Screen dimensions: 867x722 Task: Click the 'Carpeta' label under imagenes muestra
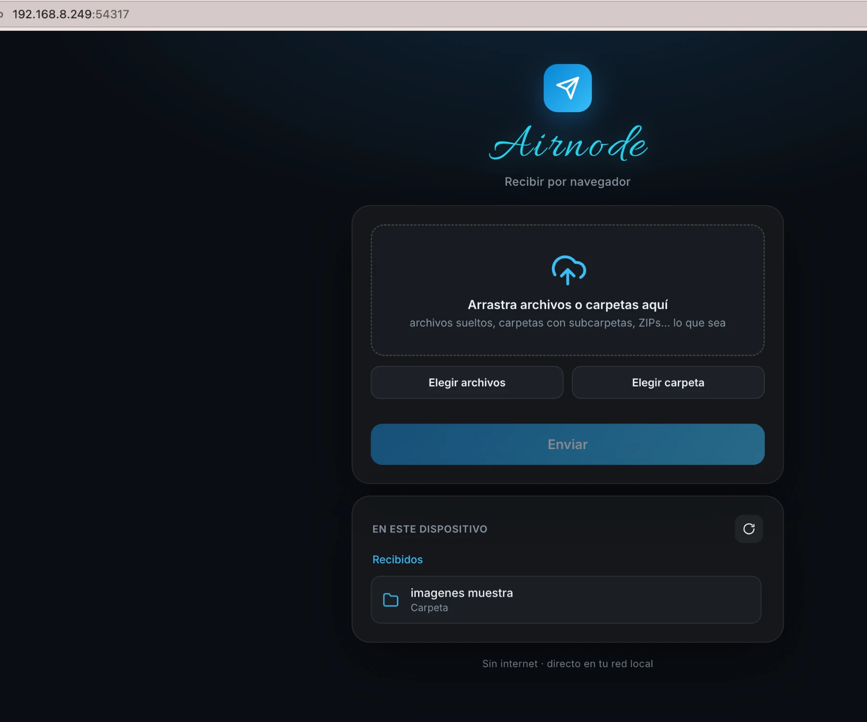tap(429, 608)
